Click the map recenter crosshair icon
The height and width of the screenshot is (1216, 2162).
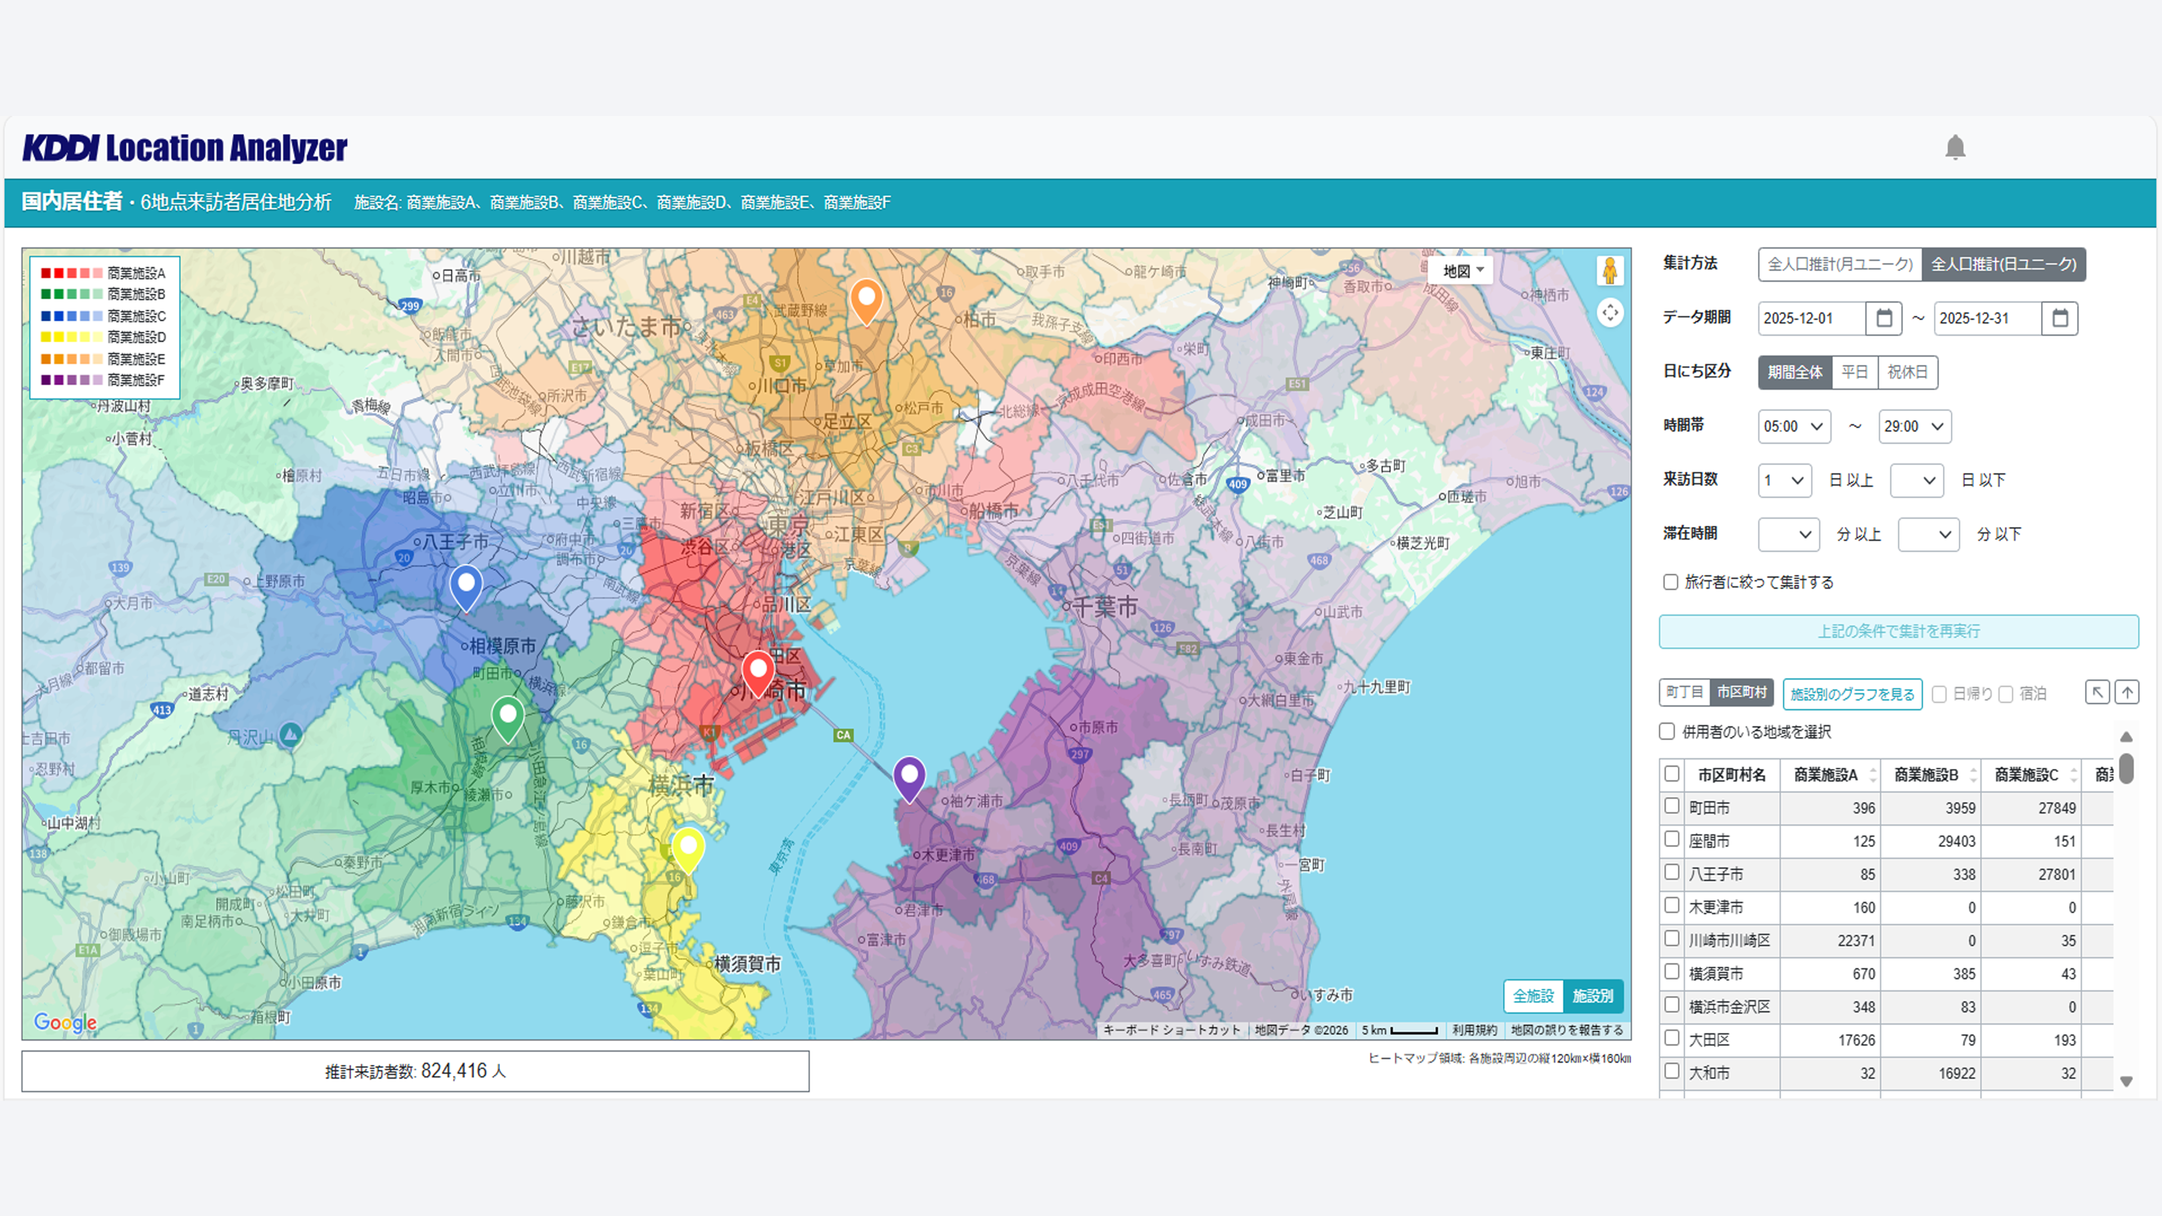pos(1610,313)
